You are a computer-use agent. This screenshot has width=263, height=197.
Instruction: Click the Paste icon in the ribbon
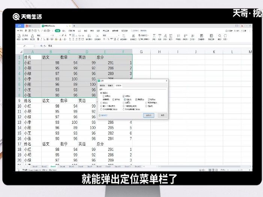coord(19,36)
